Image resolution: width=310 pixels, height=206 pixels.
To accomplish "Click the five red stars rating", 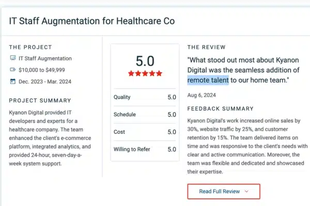I will (x=145, y=74).
